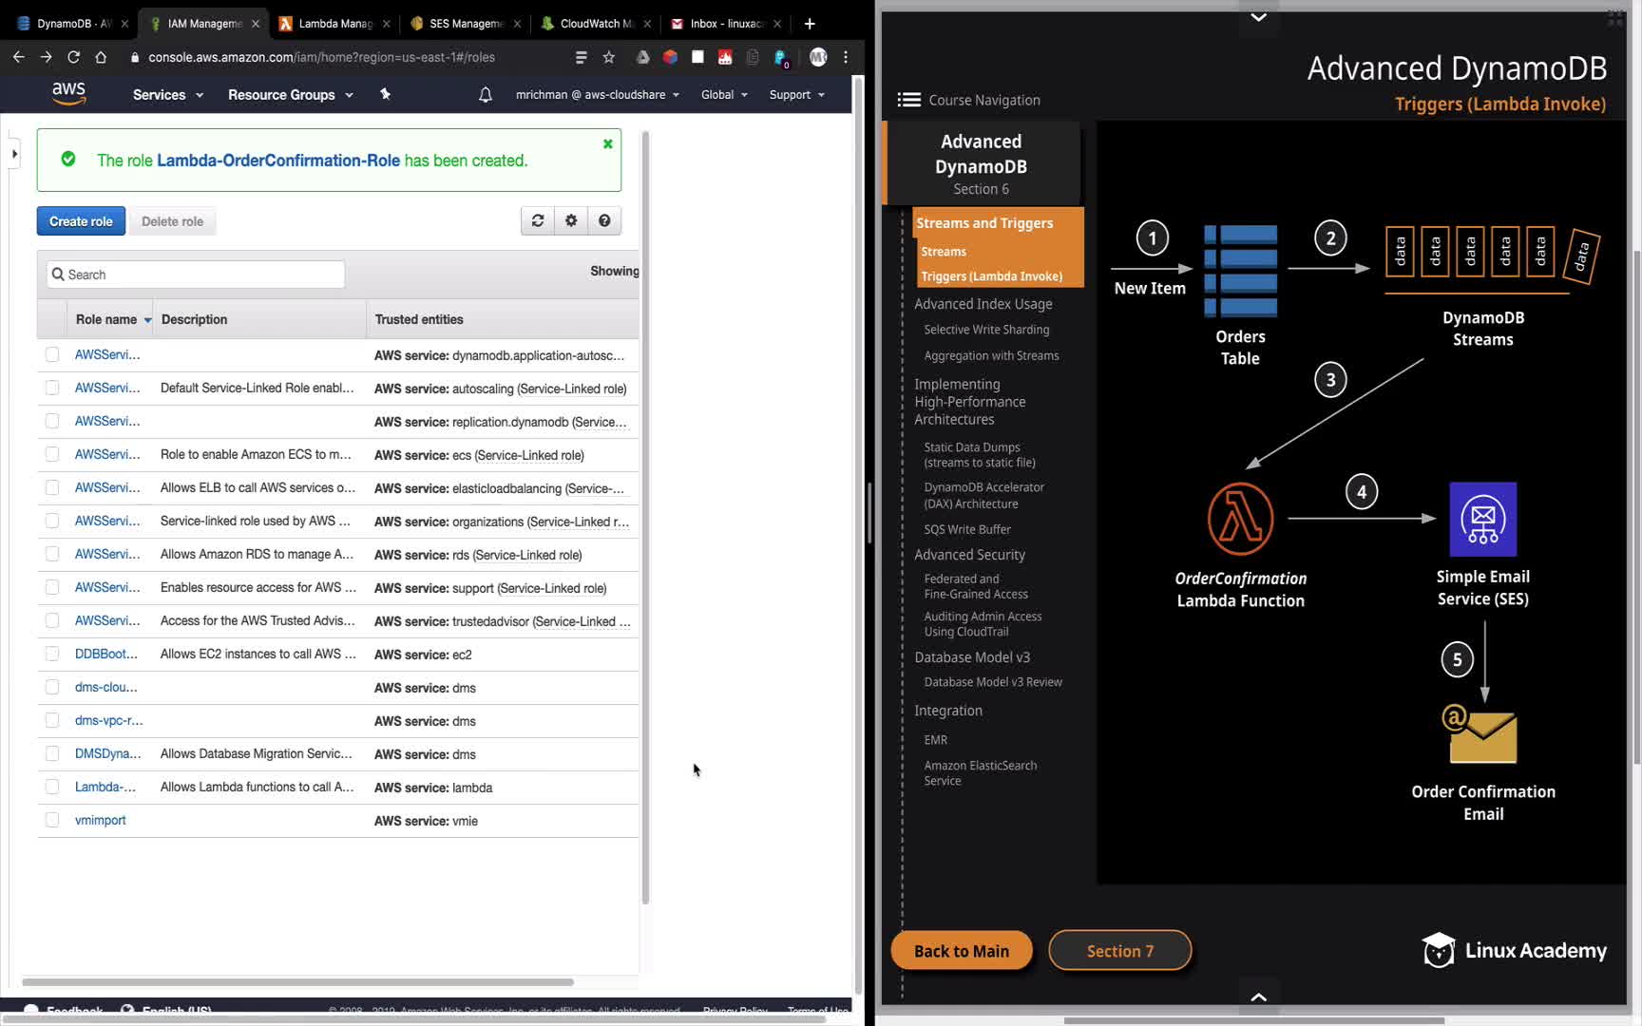1642x1026 pixels.
Task: Open the Services dropdown menu
Action: click(168, 95)
